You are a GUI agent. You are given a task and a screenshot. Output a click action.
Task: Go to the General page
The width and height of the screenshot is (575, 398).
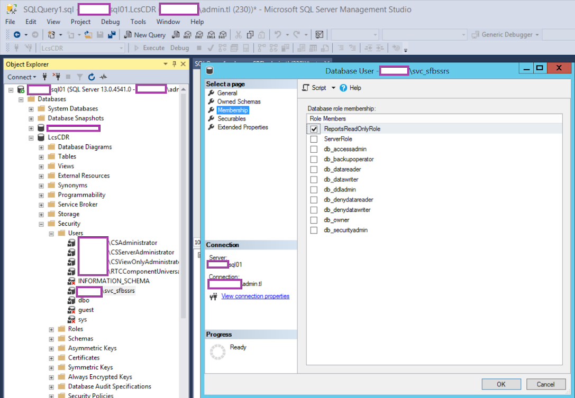pyautogui.click(x=227, y=93)
